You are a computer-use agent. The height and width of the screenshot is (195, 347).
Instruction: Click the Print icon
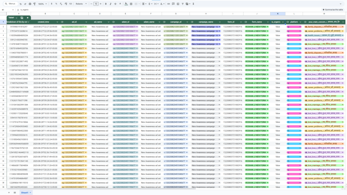coord(30,4)
